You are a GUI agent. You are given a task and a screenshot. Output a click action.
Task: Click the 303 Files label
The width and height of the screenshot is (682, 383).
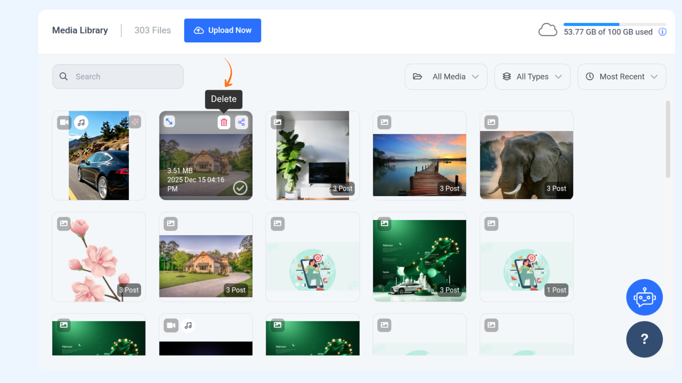point(152,30)
